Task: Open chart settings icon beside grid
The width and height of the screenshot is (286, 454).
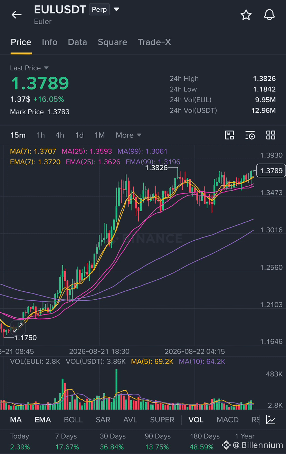Action: 250,135
